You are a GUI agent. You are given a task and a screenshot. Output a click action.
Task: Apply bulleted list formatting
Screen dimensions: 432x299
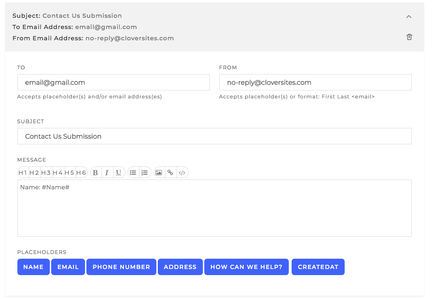133,172
